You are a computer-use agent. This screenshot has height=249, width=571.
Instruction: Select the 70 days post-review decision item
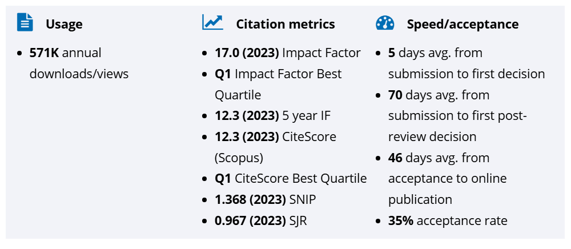pos(457,115)
